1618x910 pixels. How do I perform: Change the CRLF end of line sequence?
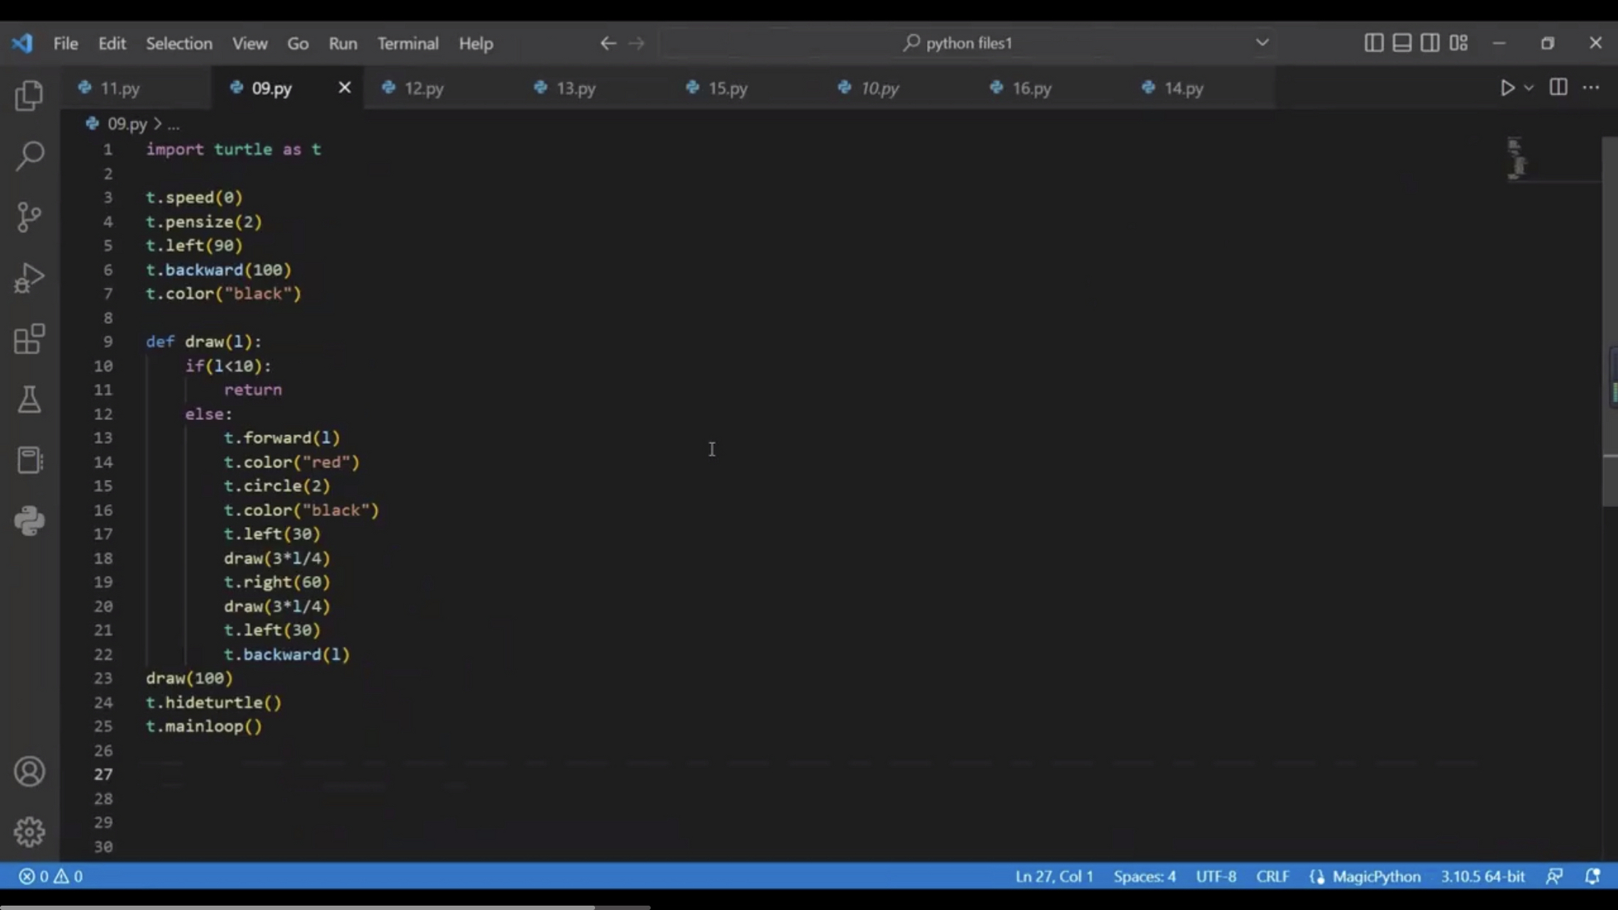click(1273, 876)
